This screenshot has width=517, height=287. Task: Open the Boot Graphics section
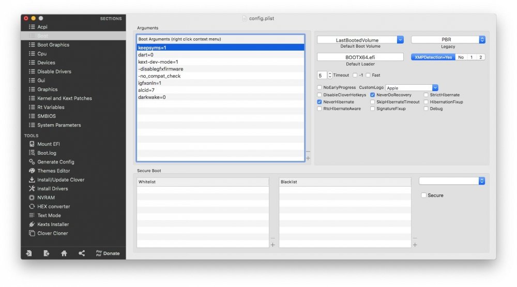pyautogui.click(x=53, y=44)
